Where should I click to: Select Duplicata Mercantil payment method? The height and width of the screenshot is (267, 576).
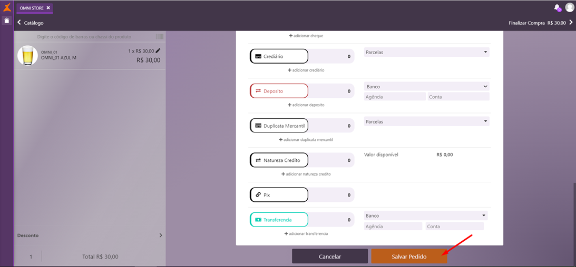coord(279,126)
